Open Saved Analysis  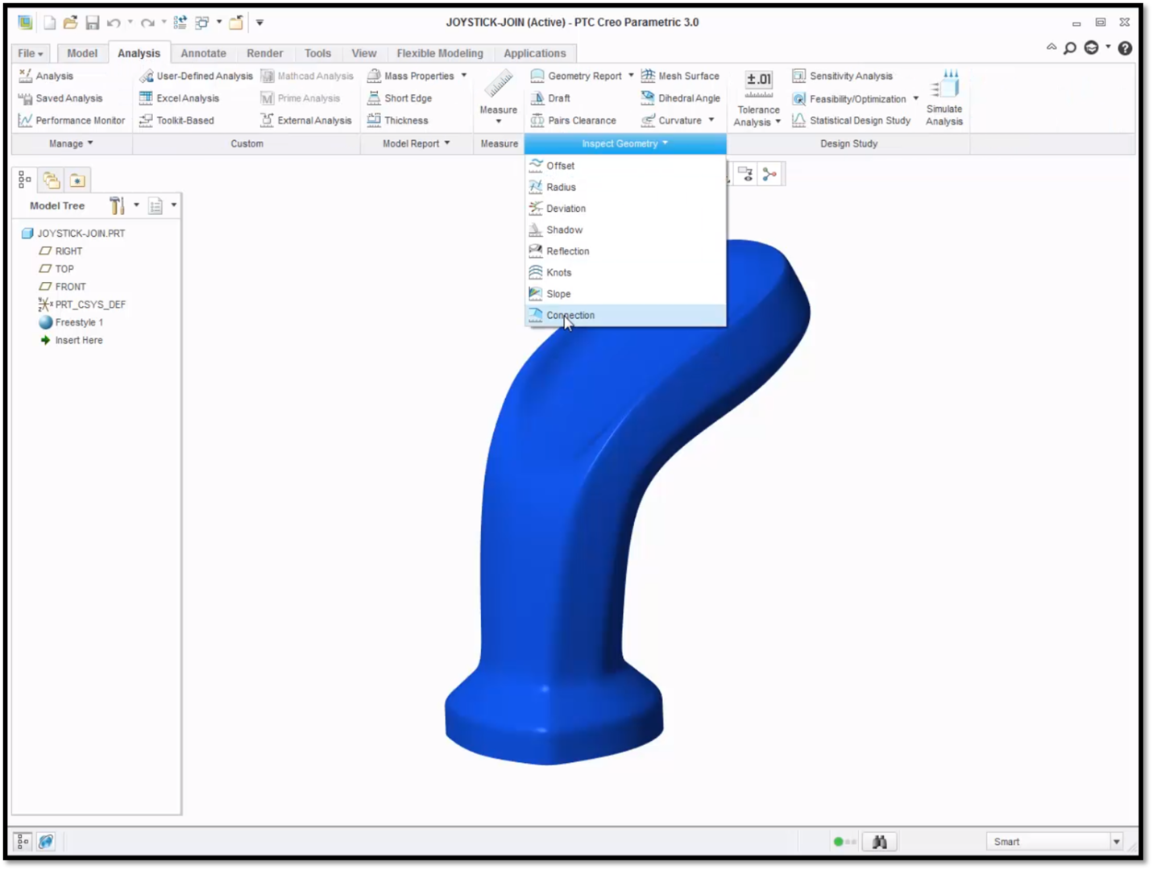[x=60, y=98]
